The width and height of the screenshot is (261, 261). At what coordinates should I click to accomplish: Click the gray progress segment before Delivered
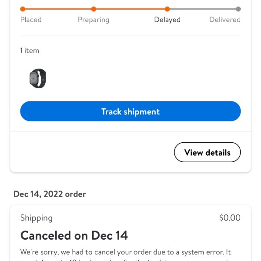203,9
